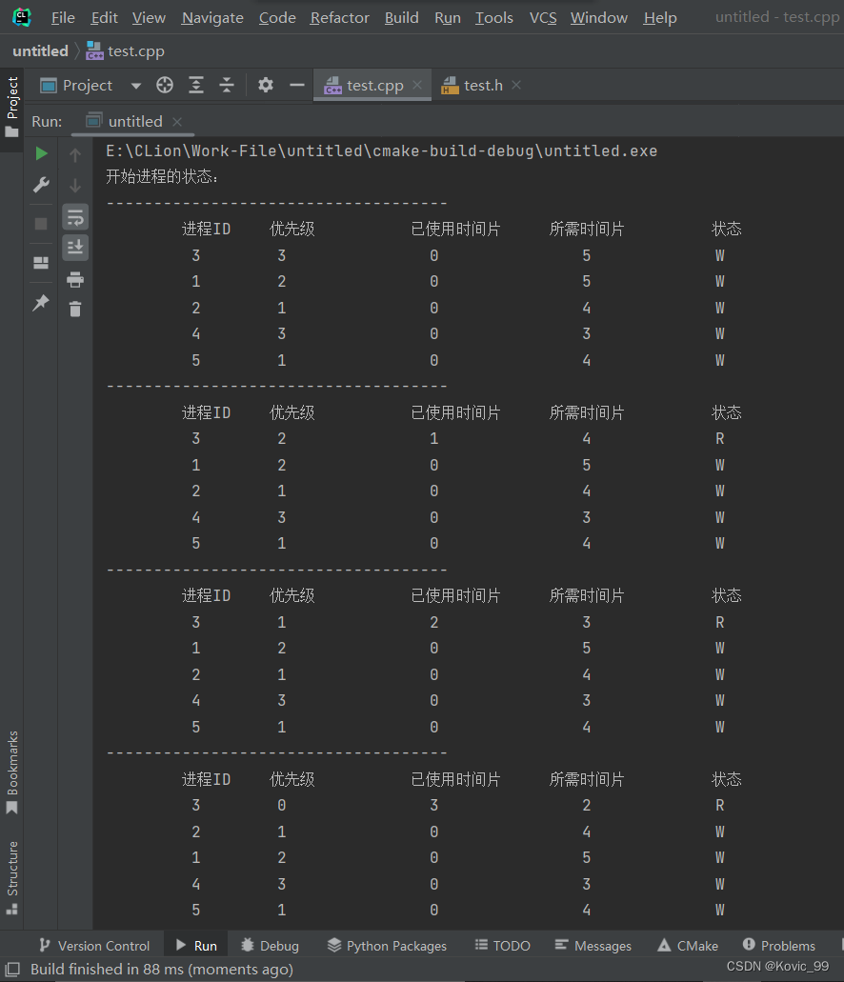Expand all in Project view
Viewport: 844px width, 982px height.
(196, 85)
